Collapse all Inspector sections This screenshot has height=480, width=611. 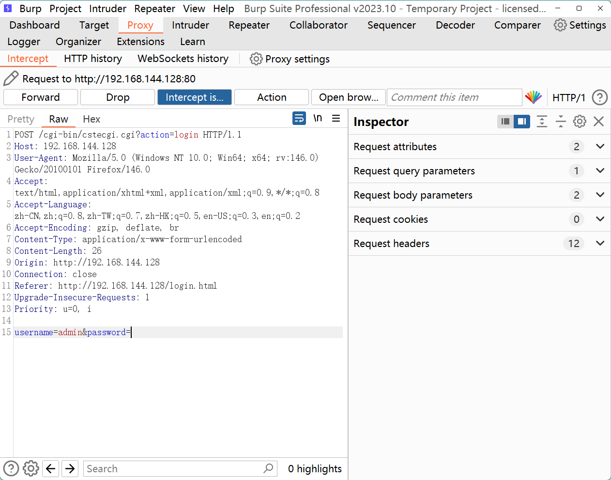(x=561, y=122)
